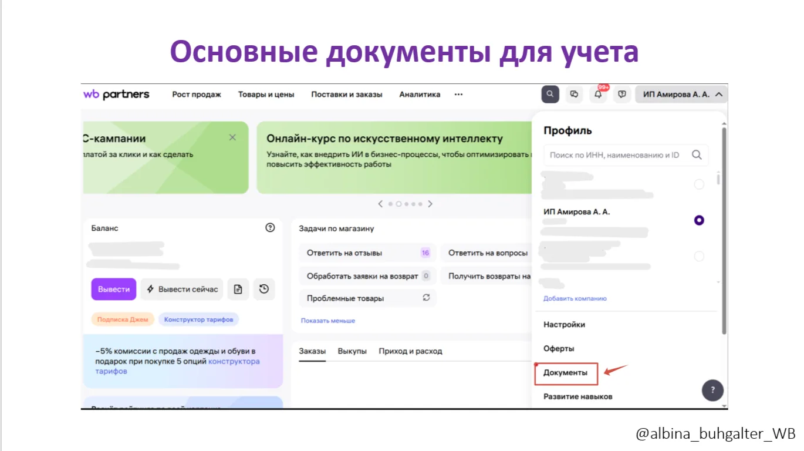
Task: Open the notifications bell with 99+ badge
Action: point(598,94)
